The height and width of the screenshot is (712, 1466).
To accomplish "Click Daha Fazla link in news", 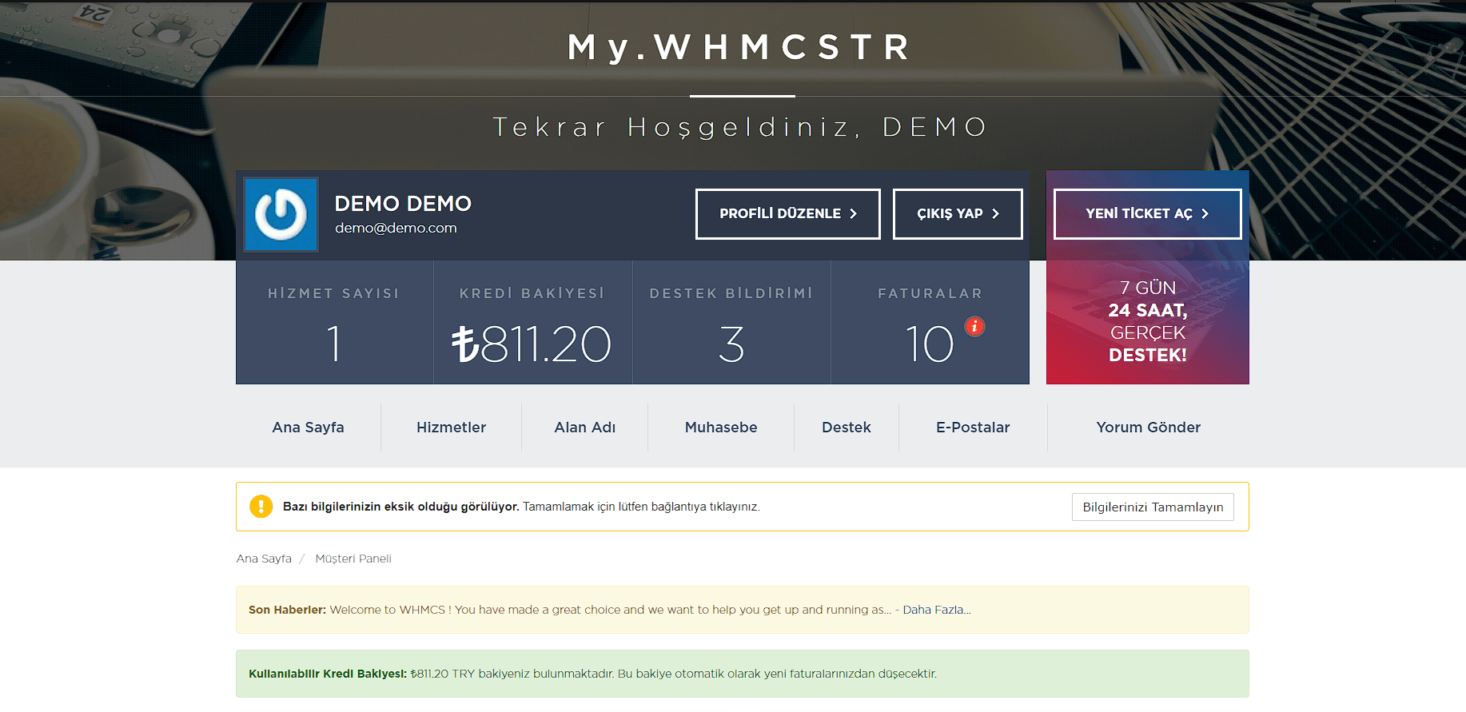I will point(936,610).
